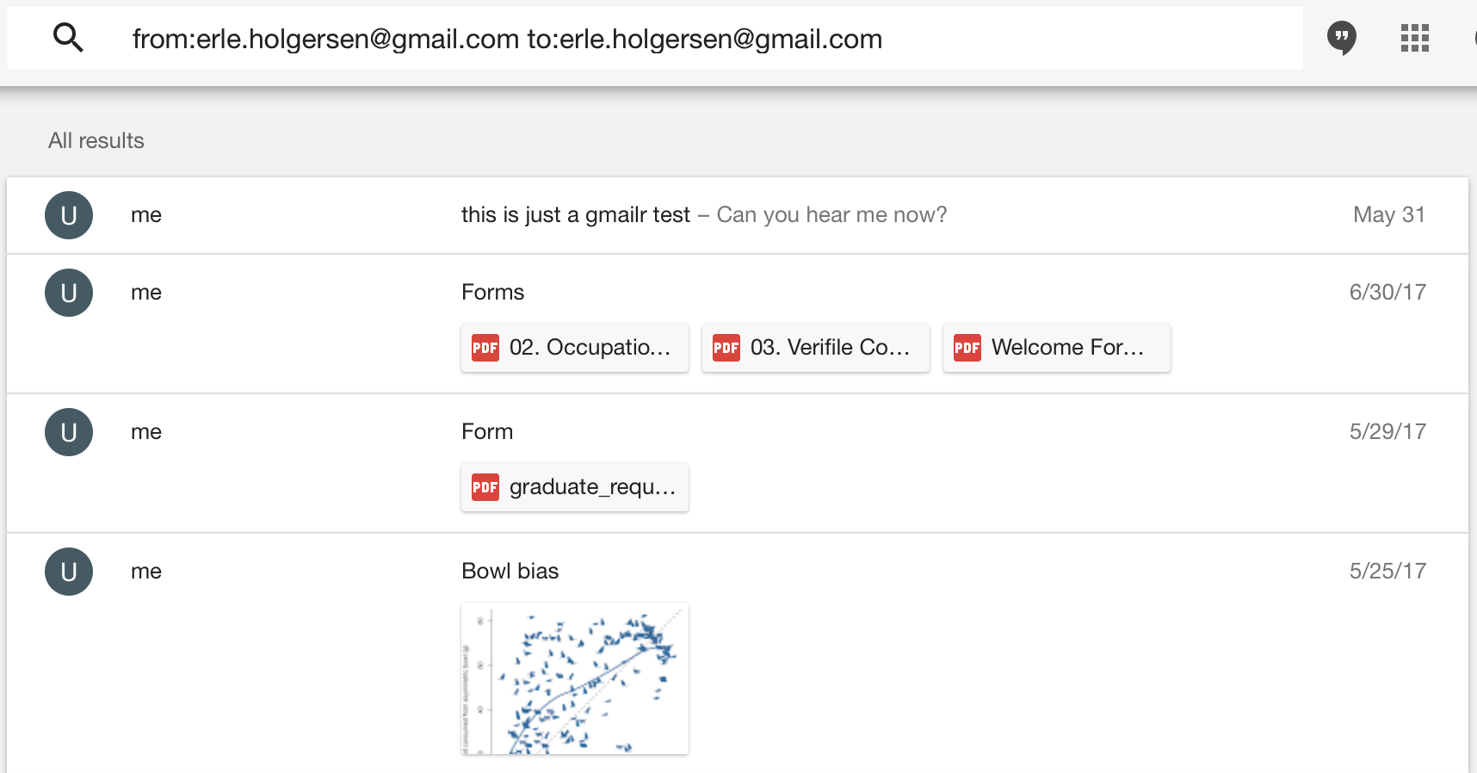Click the search magnifier icon
Viewport: 1477px width, 773px height.
point(68,38)
